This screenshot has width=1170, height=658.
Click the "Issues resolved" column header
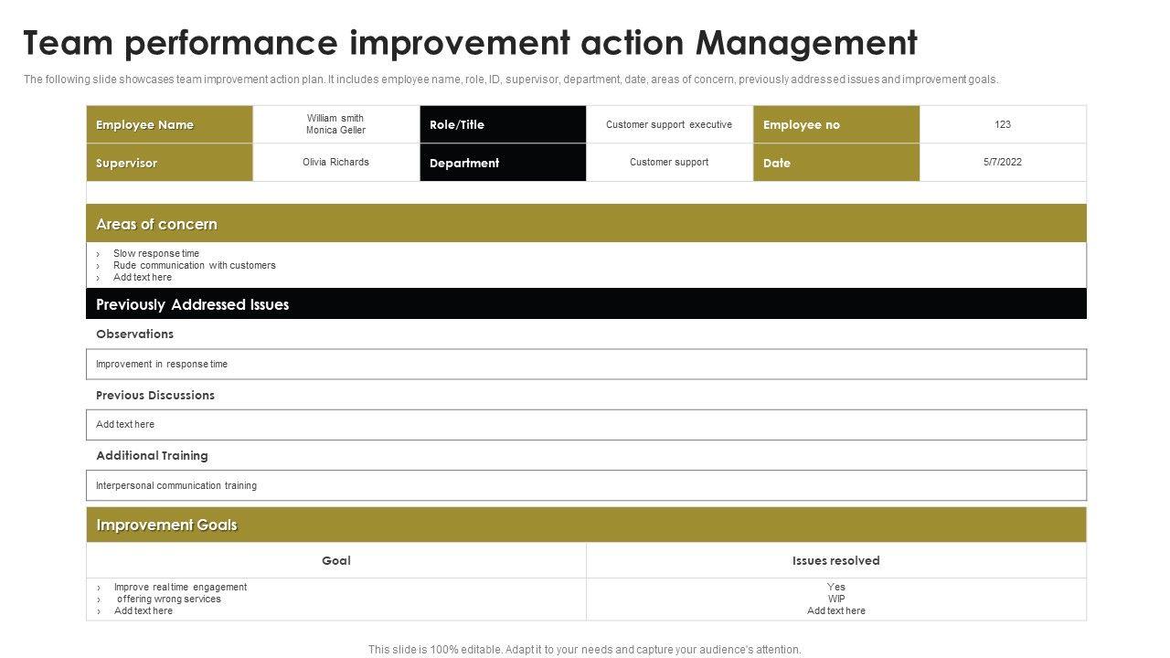click(836, 560)
